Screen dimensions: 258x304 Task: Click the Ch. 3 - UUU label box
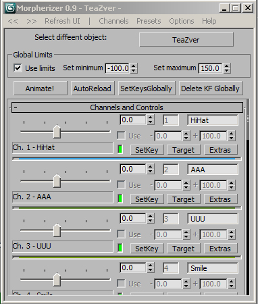63,247
